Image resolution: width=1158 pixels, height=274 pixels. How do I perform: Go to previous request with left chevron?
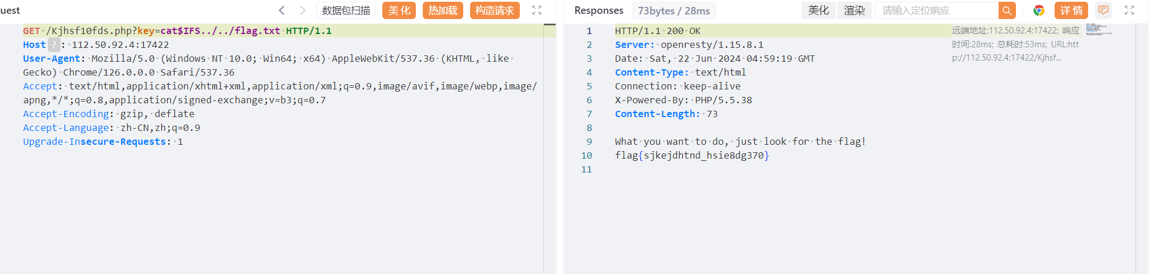(x=282, y=10)
